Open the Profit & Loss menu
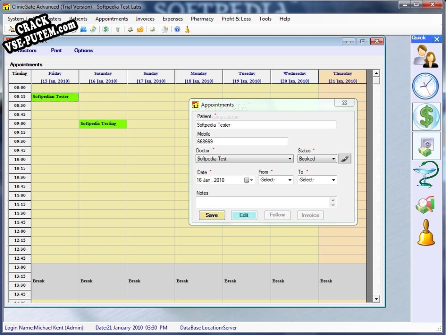The image size is (446, 335). (236, 19)
